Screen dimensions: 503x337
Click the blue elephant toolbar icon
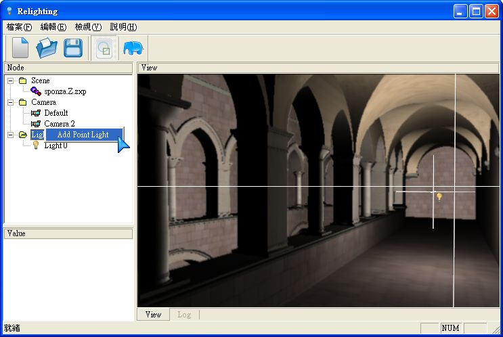tap(133, 48)
